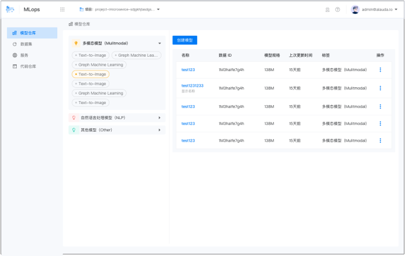This screenshot has height=256, width=405.
Task: Go to 数据集 in the sidebar
Action: click(x=27, y=44)
